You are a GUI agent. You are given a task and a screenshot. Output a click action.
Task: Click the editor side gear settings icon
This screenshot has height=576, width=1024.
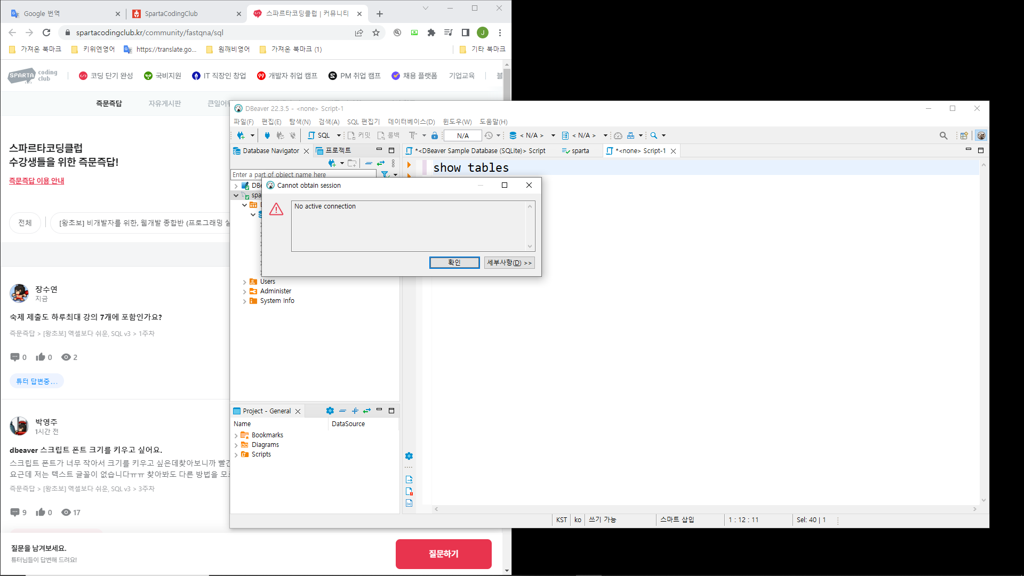(x=409, y=456)
